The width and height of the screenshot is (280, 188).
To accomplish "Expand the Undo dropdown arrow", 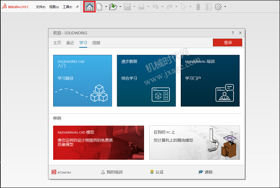I will click(x=162, y=7).
